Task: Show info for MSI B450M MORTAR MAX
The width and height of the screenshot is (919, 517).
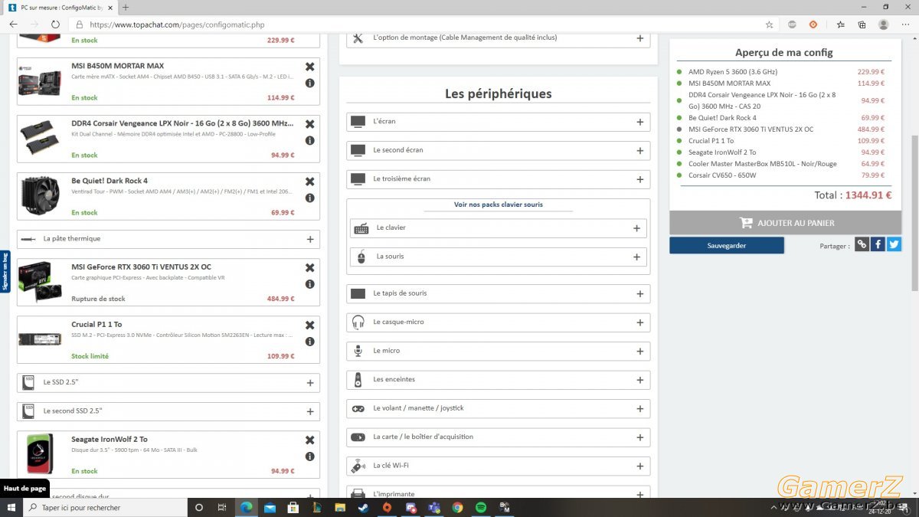Action: [309, 83]
